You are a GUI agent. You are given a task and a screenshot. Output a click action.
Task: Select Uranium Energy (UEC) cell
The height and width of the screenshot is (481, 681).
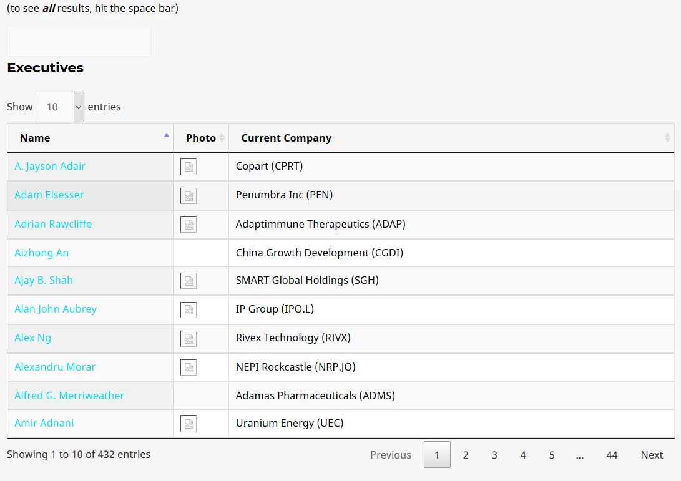(x=451, y=424)
